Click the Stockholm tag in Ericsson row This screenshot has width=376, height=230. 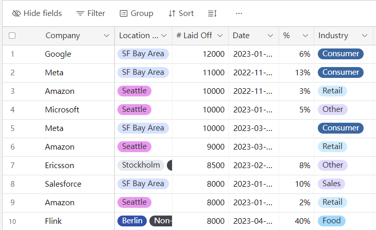point(141,165)
